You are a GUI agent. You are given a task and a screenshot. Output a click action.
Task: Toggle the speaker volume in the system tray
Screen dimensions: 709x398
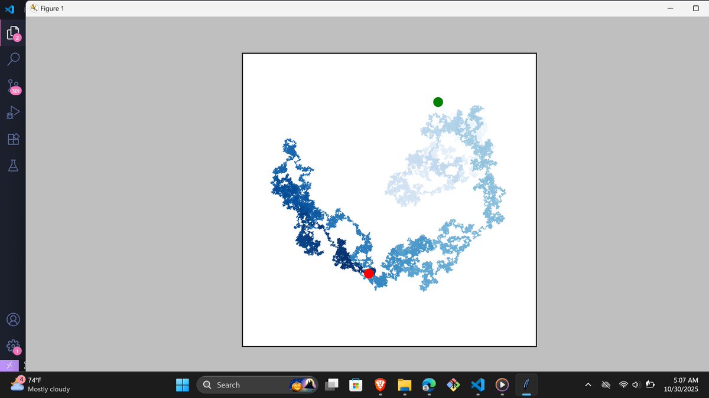[x=635, y=384]
